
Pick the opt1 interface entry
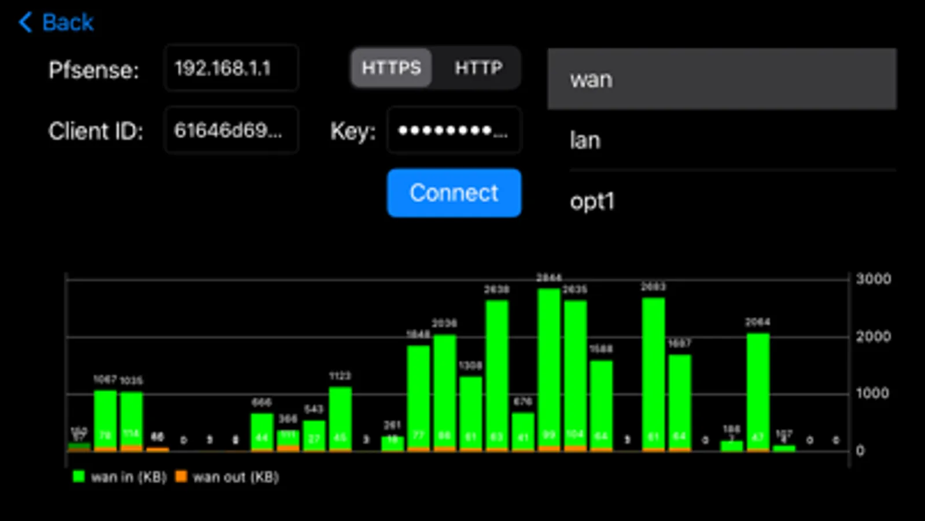coord(722,201)
